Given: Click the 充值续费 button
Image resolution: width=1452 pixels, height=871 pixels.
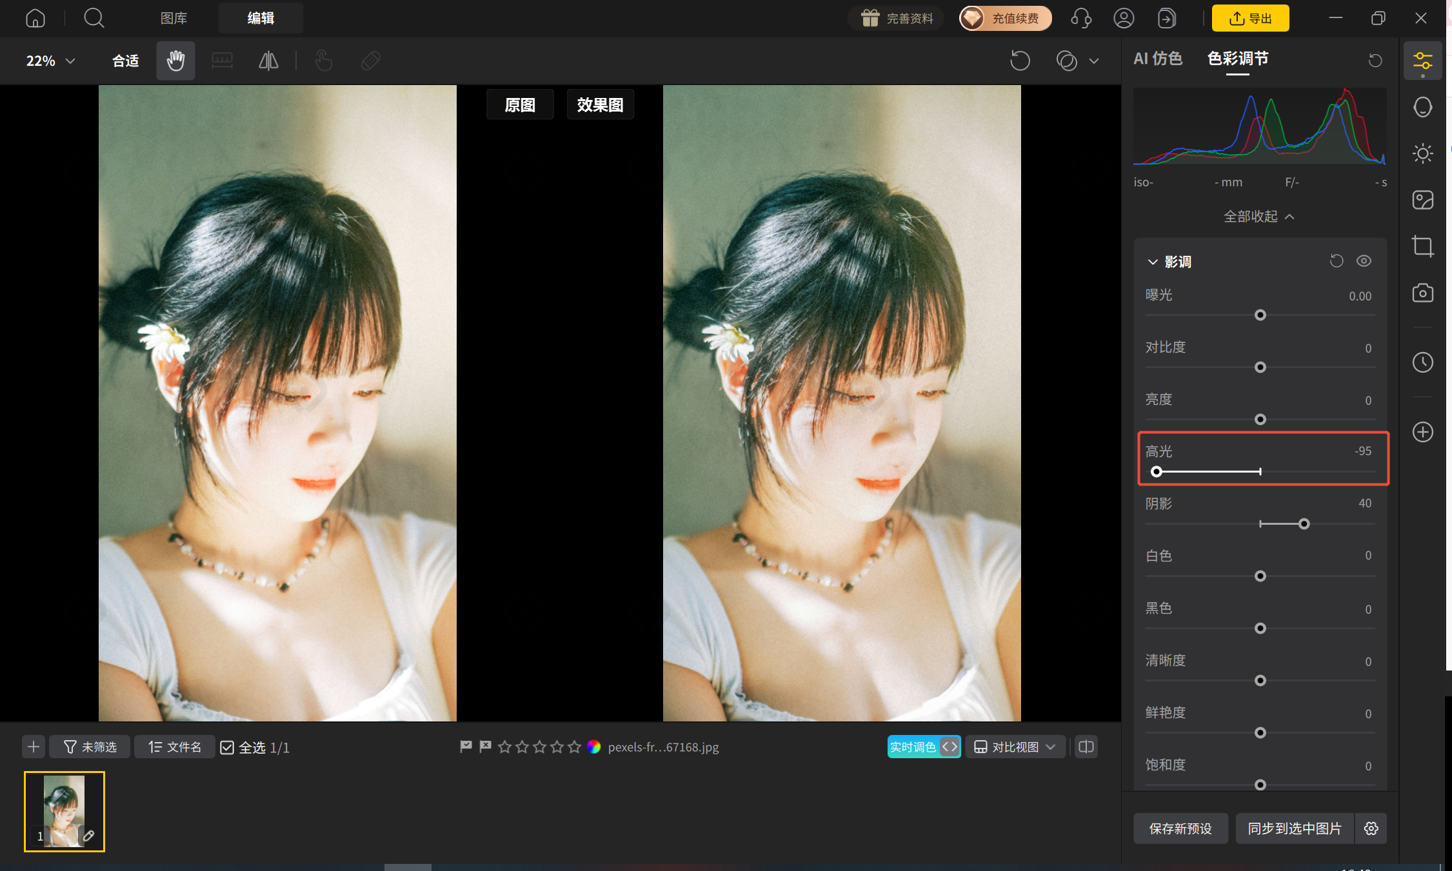Looking at the screenshot, I should [x=1005, y=18].
